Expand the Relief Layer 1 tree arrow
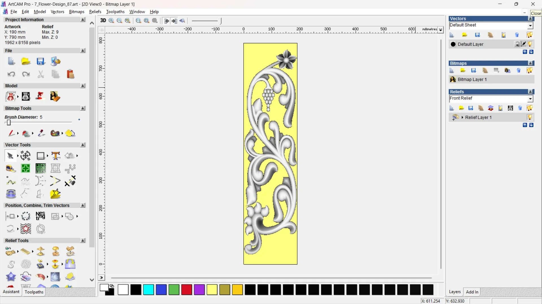 (462, 117)
